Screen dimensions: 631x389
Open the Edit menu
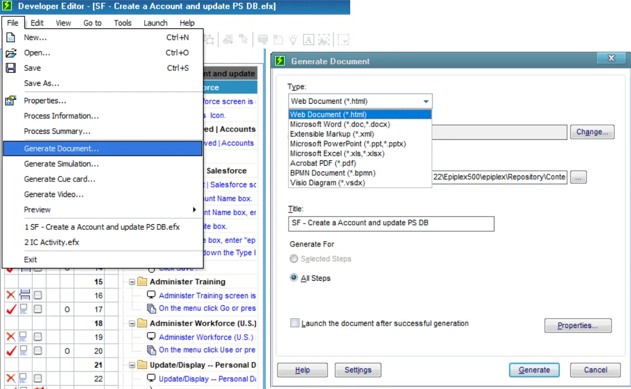point(37,23)
